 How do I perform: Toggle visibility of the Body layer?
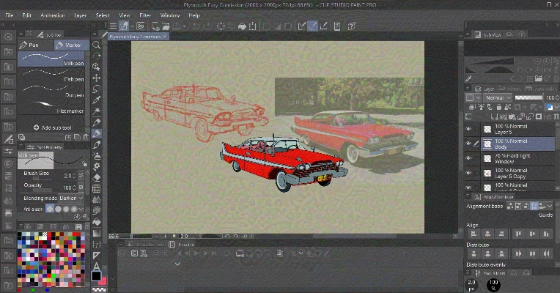pyautogui.click(x=468, y=144)
